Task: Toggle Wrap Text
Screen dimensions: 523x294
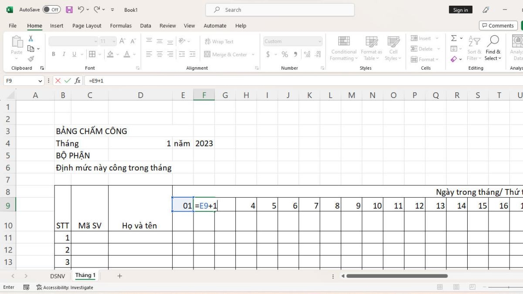Action: (x=219, y=41)
